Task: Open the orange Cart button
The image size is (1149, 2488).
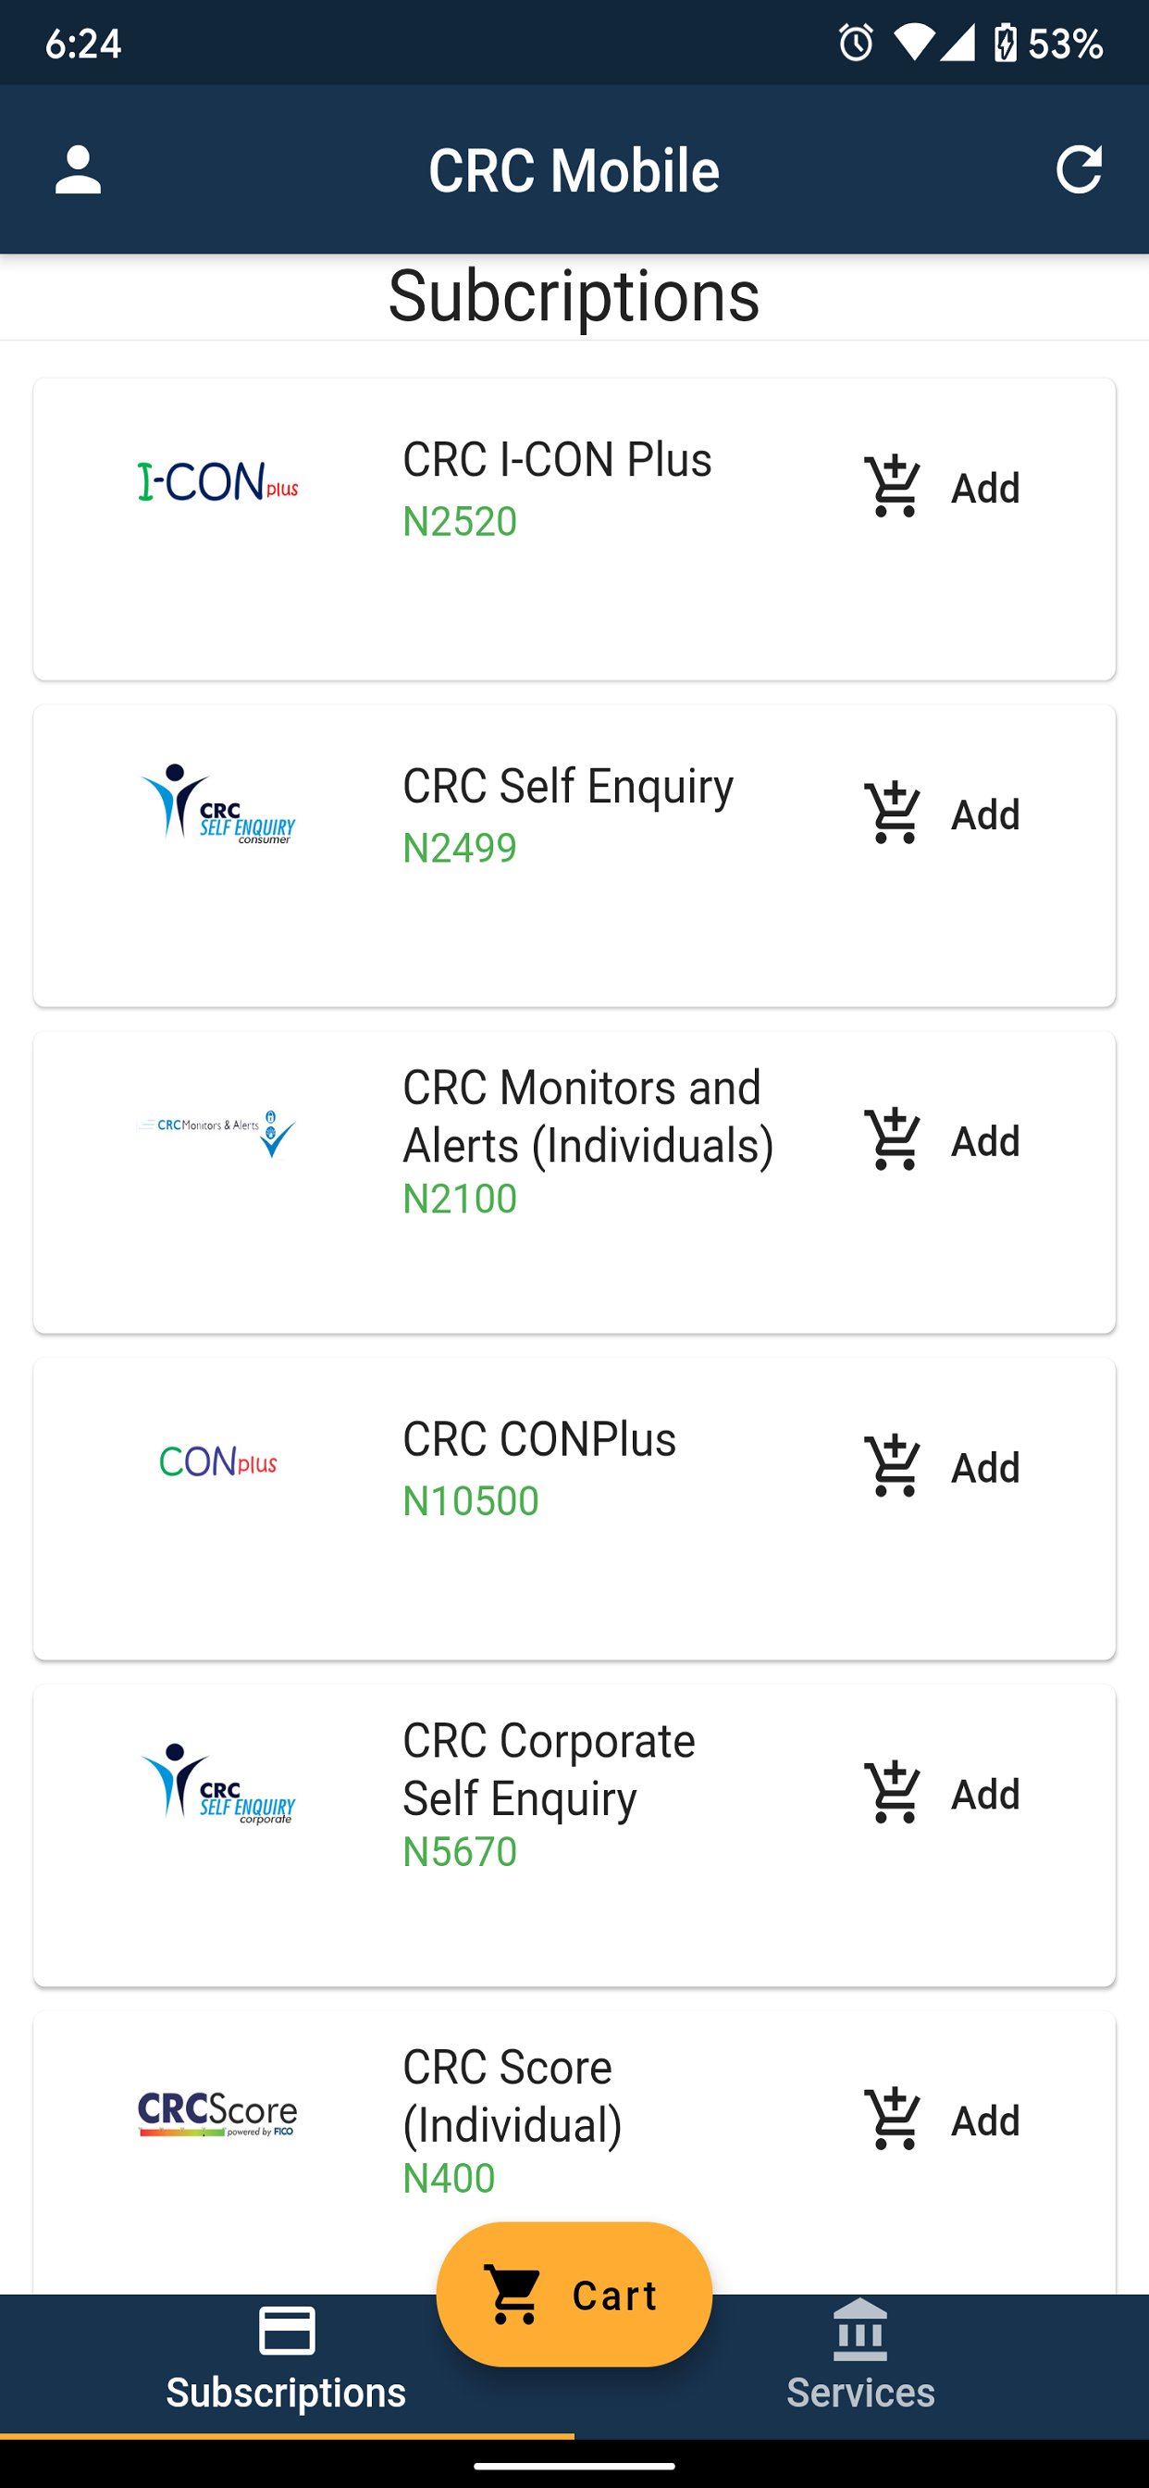Action: pos(574,2295)
